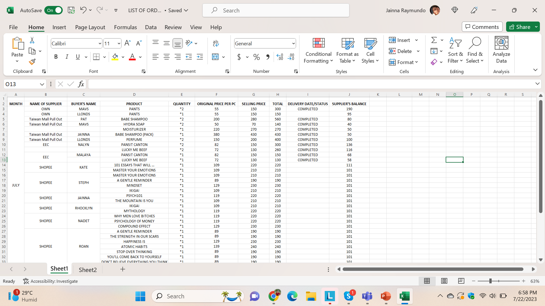Screen dimensions: 545x306
Task: Click the Merge & Center icon
Action: (x=215, y=57)
